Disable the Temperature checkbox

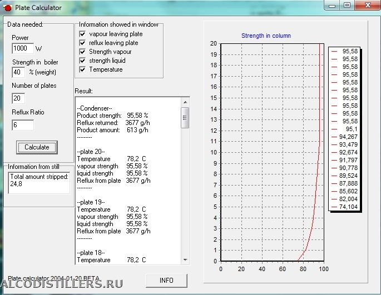pos(83,69)
